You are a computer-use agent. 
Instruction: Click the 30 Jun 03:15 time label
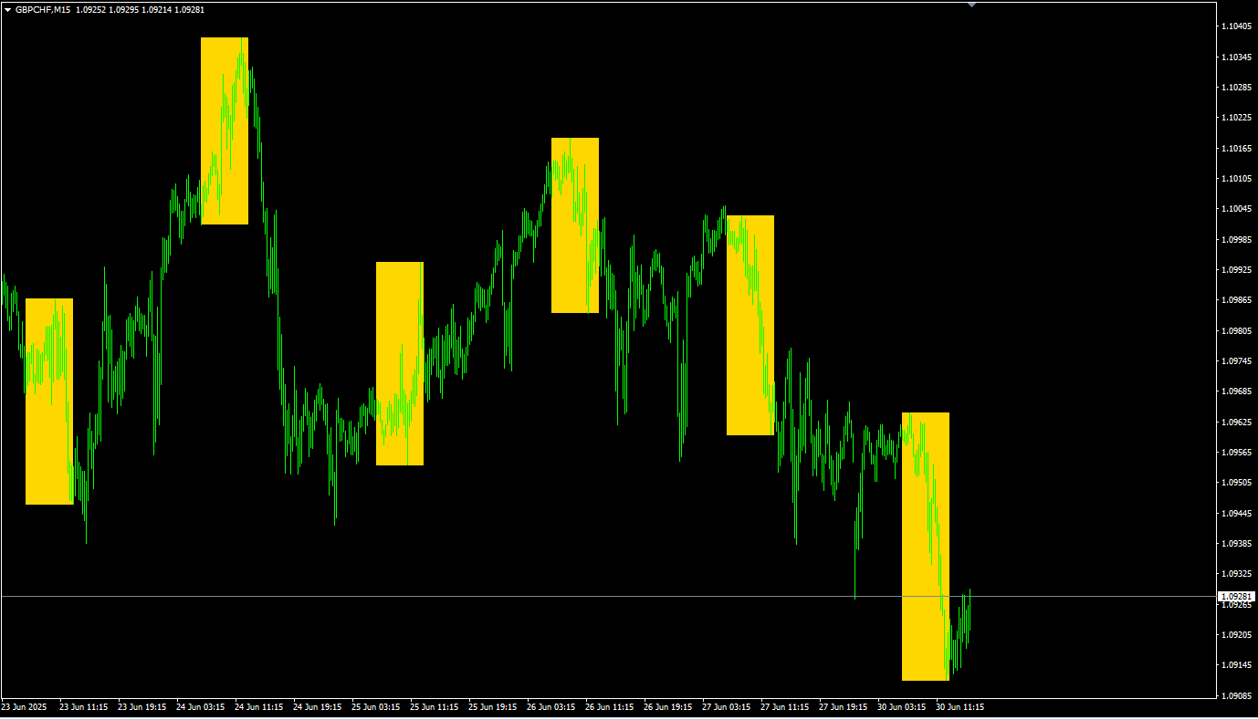(902, 706)
